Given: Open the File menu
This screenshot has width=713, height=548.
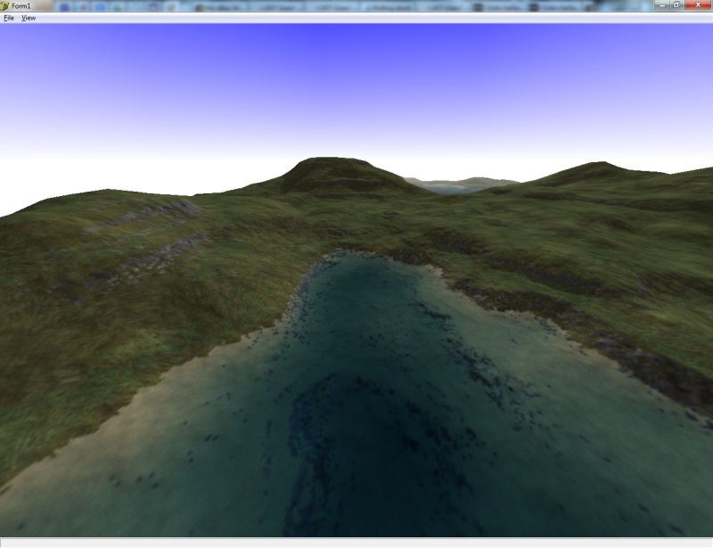Looking at the screenshot, I should click(x=9, y=18).
